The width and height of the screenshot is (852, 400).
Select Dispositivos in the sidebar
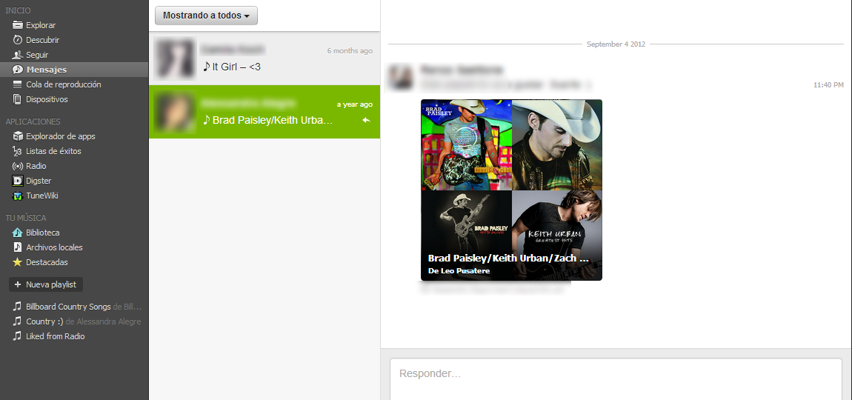[47, 99]
